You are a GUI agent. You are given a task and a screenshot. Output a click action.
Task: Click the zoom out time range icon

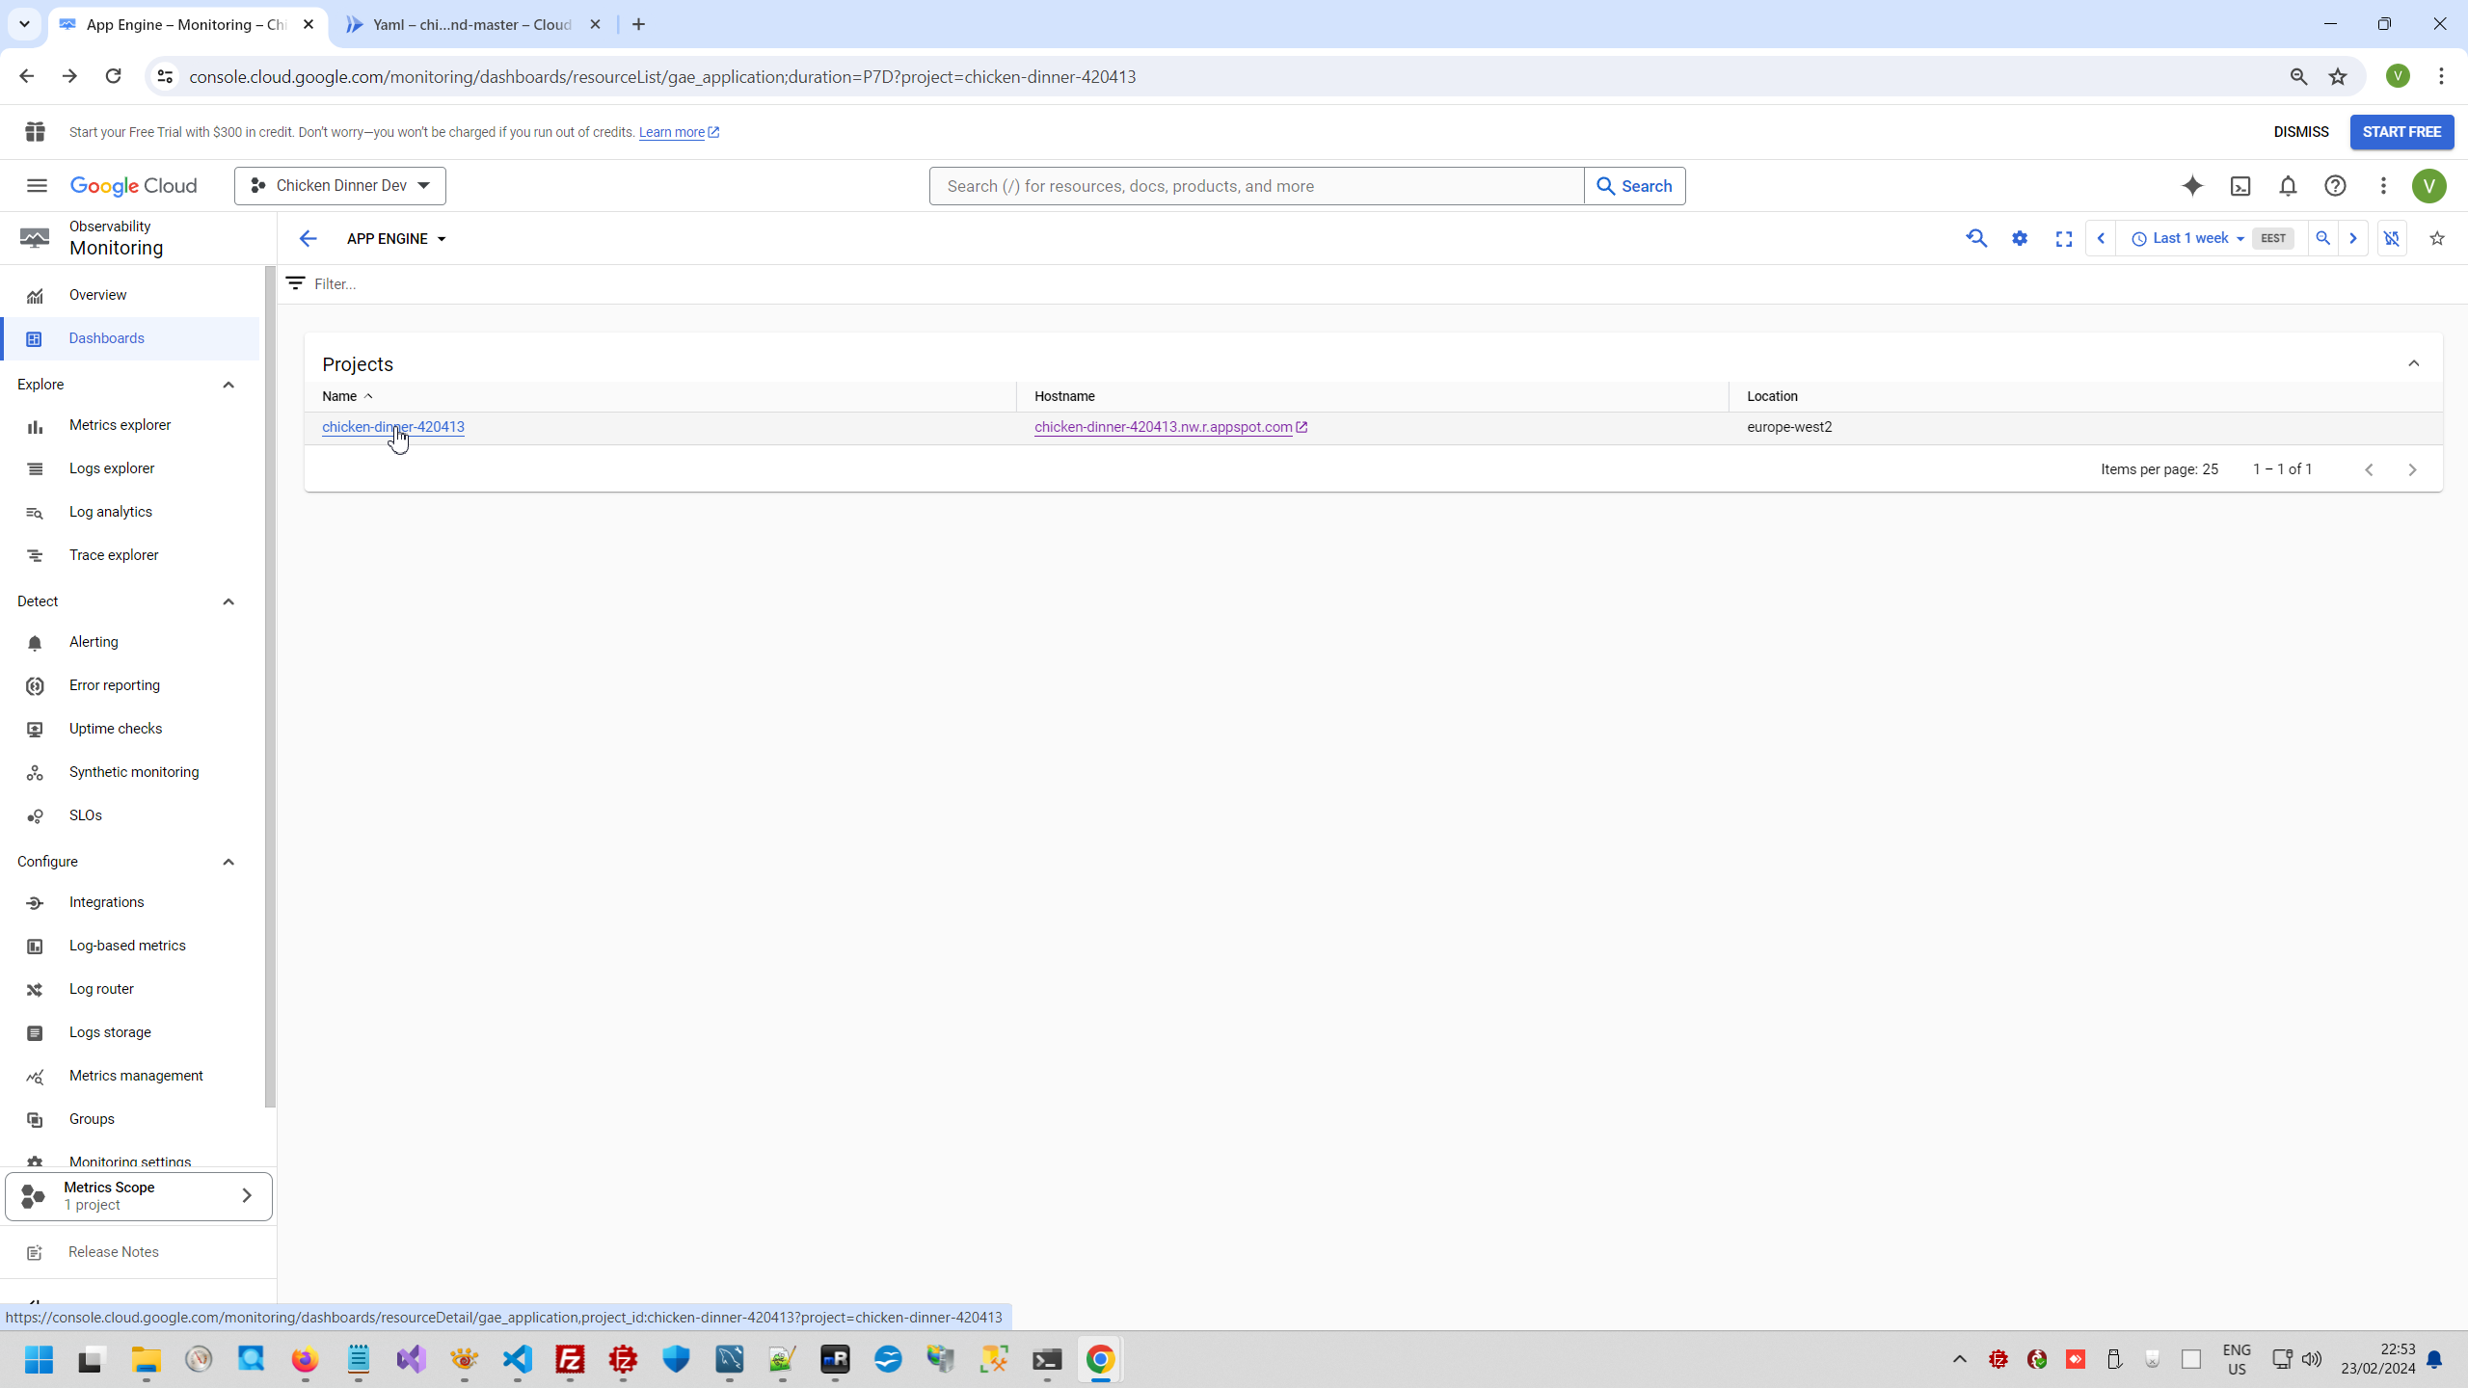pyautogui.click(x=2323, y=238)
